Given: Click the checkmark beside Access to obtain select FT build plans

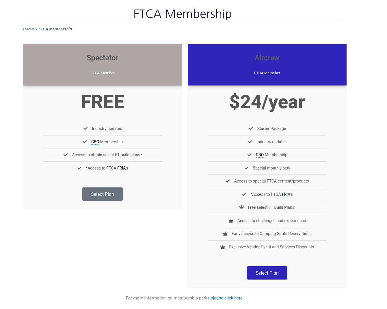Looking at the screenshot, I should pyautogui.click(x=66, y=155).
